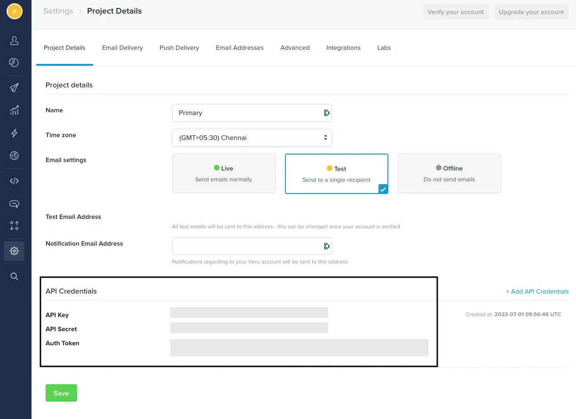Open the Customers person icon in sidebar
576x419 pixels.
click(x=14, y=41)
